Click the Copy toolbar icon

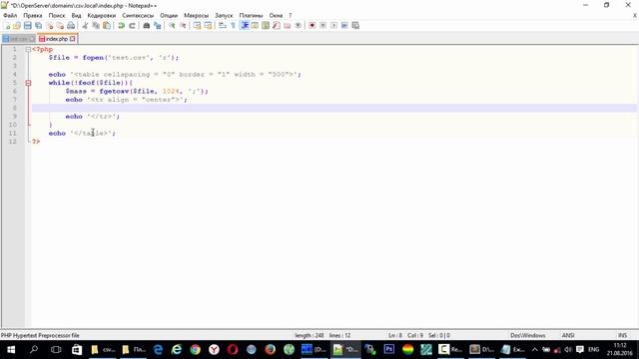coord(96,26)
